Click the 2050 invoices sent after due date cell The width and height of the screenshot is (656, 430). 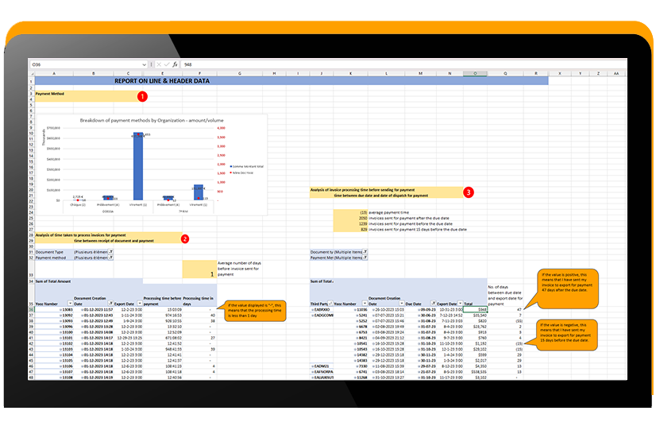click(x=350, y=218)
